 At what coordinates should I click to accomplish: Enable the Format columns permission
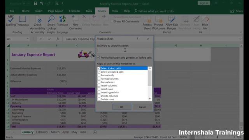[x=99, y=79]
